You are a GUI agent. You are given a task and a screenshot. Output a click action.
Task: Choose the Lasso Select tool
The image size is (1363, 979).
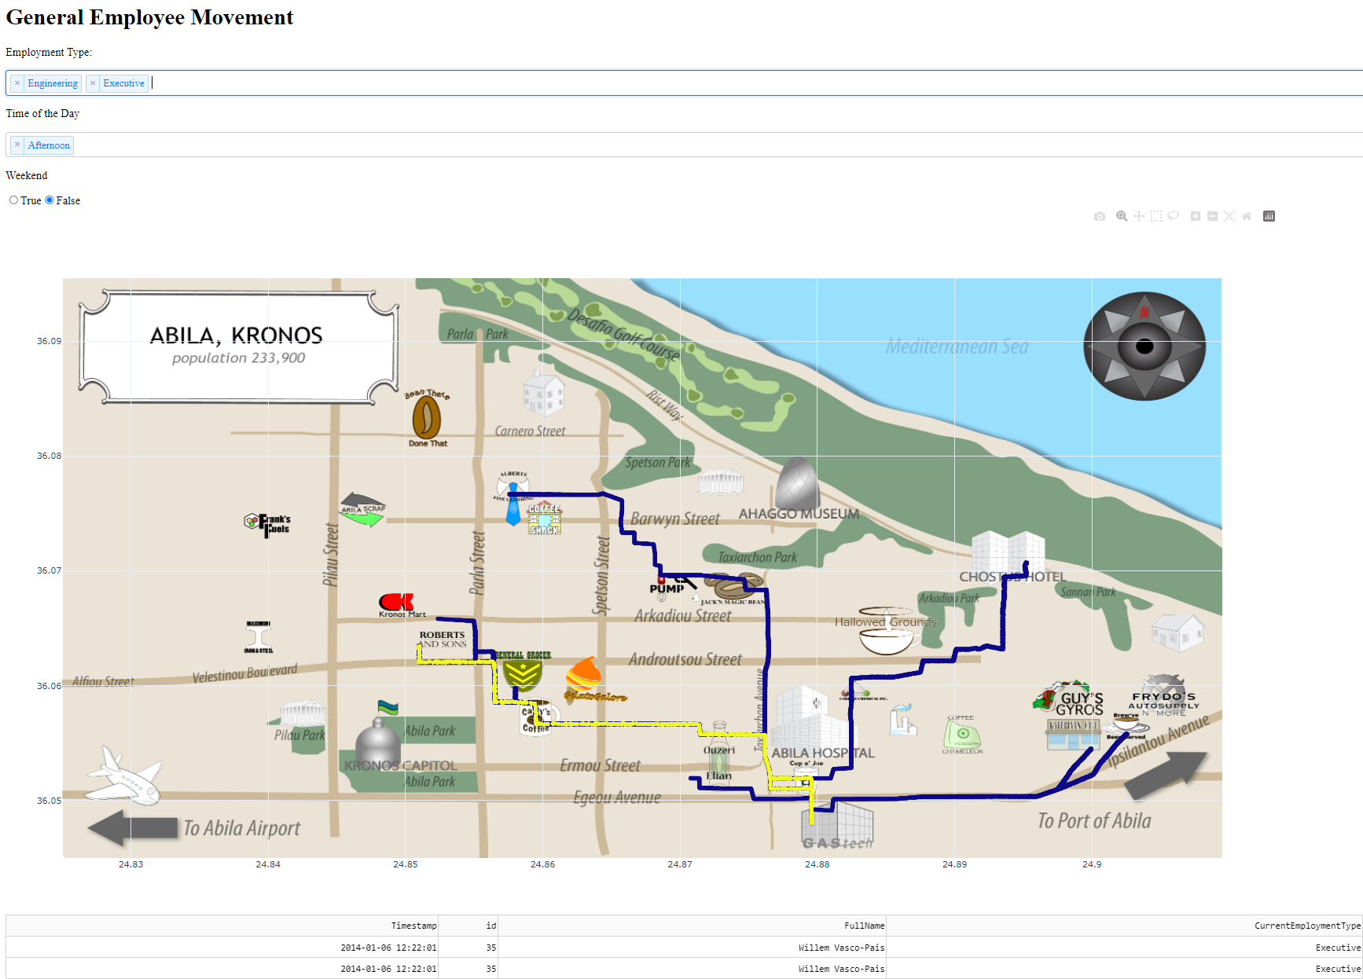click(x=1173, y=216)
